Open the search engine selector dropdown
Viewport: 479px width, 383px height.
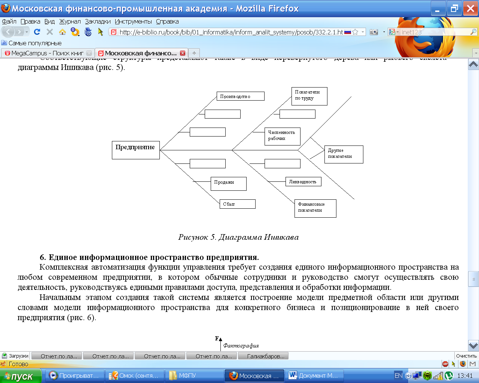(397, 32)
